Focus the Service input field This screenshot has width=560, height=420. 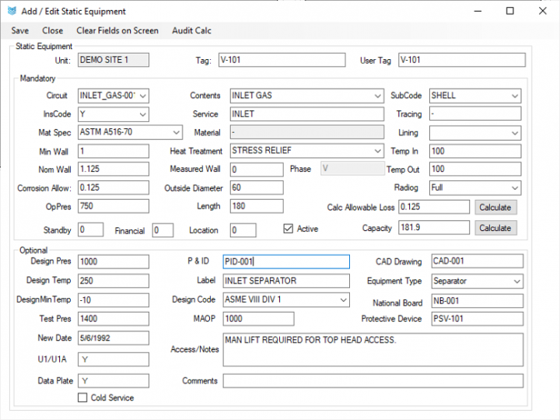tap(307, 114)
